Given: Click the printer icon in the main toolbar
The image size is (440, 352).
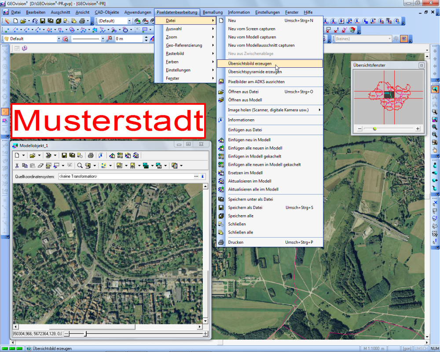Looking at the screenshot, I should (82, 21).
